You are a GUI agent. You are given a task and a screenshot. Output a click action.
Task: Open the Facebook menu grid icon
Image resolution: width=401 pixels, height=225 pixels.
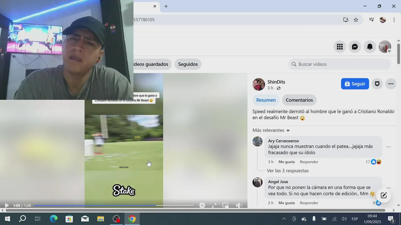pyautogui.click(x=340, y=47)
